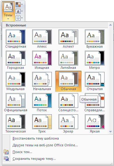The image size is (114, 166).
Task: Click the Встроенные section header
Action: tap(16, 25)
